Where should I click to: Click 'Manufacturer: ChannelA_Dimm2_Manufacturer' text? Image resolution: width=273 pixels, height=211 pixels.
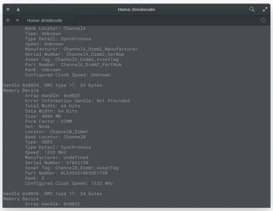(x=81, y=49)
